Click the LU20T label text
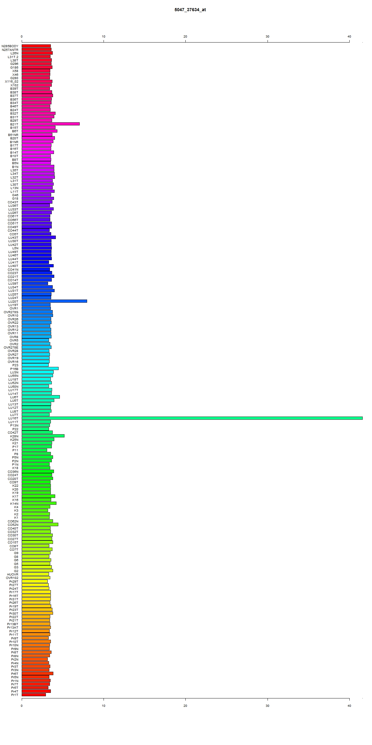Screen dimensions: 372x745 [13, 301]
